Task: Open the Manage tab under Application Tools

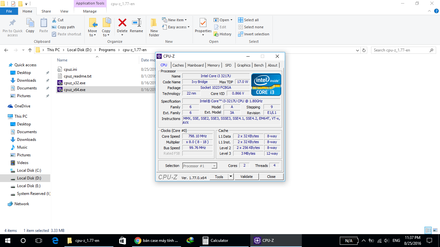Action: coord(90,11)
